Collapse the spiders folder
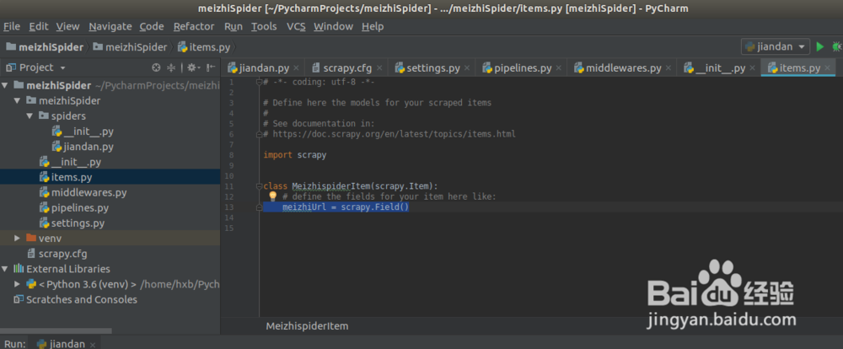Screen dimensions: 843x349 tap(30, 115)
